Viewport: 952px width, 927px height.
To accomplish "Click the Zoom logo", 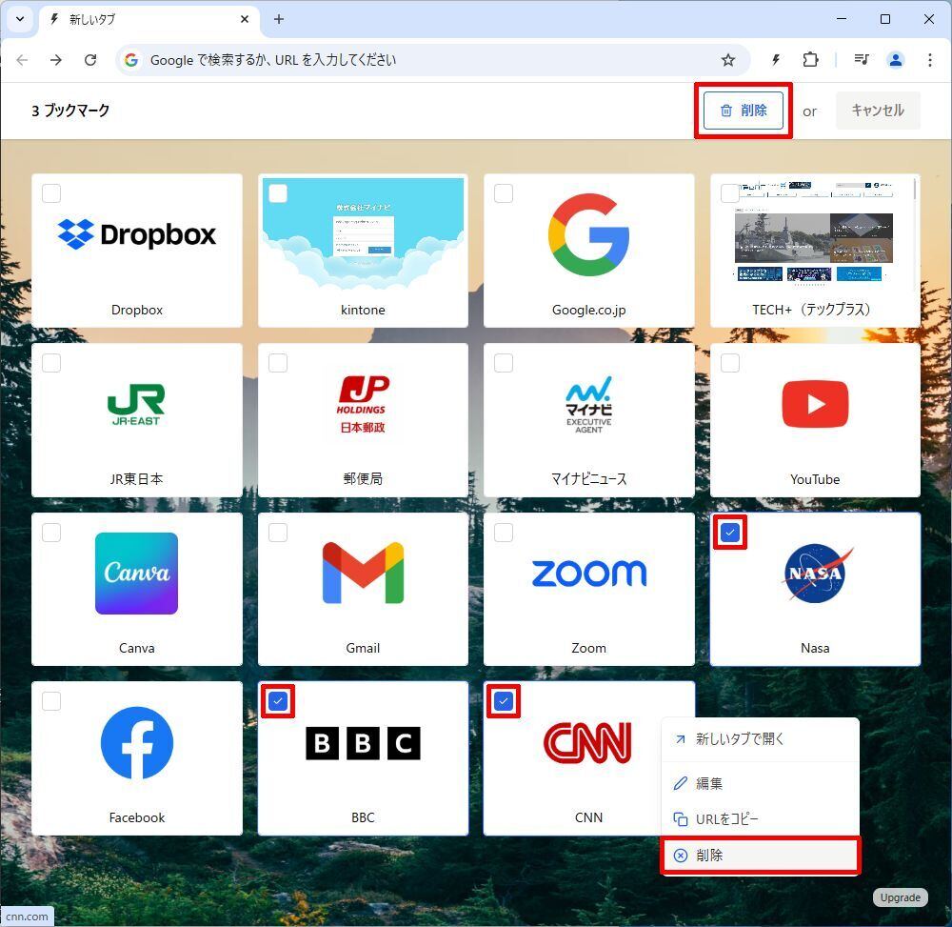I will [x=589, y=573].
